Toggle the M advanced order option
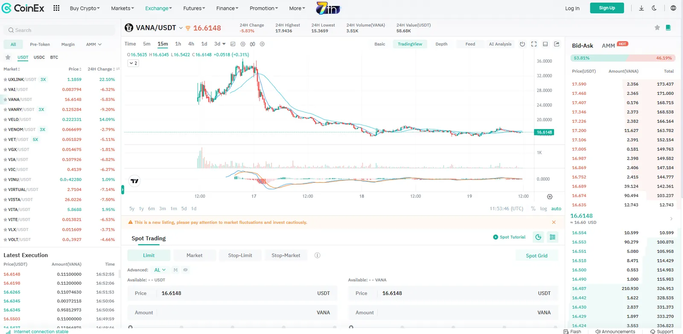The width and height of the screenshot is (683, 334). tap(175, 270)
